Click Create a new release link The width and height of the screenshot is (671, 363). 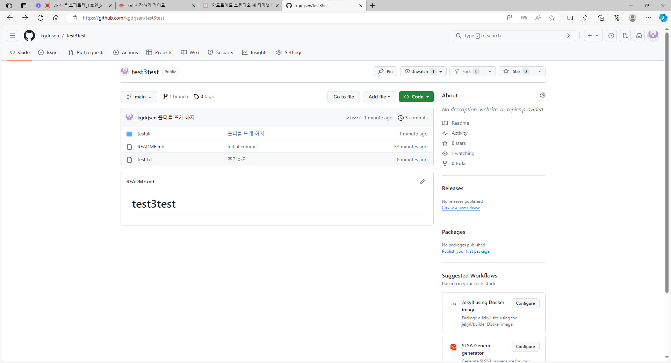pyautogui.click(x=461, y=208)
